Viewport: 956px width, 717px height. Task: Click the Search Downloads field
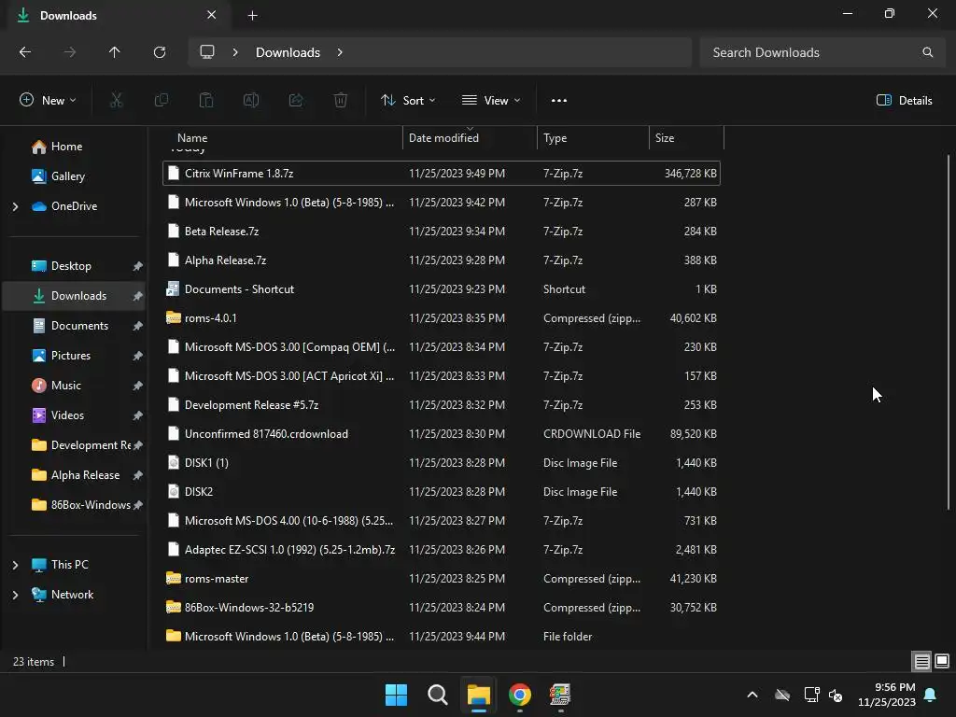(x=821, y=52)
